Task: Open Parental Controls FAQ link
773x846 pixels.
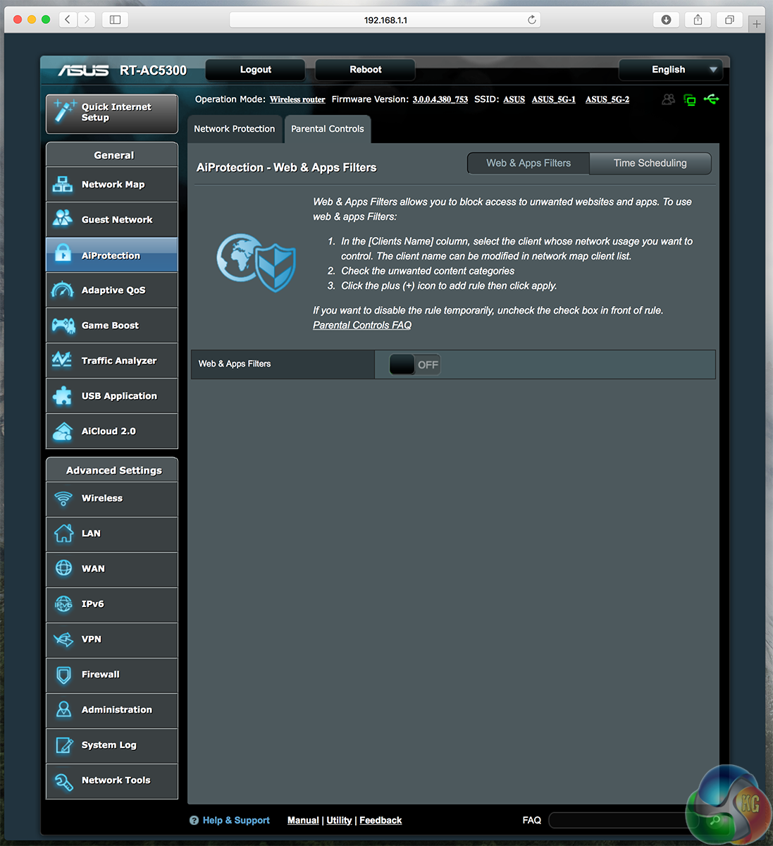Action: point(362,325)
